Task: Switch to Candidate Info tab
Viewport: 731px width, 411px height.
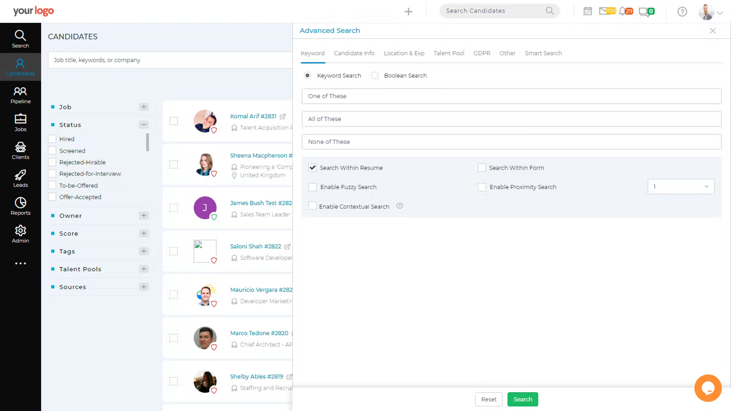Action: tap(354, 53)
